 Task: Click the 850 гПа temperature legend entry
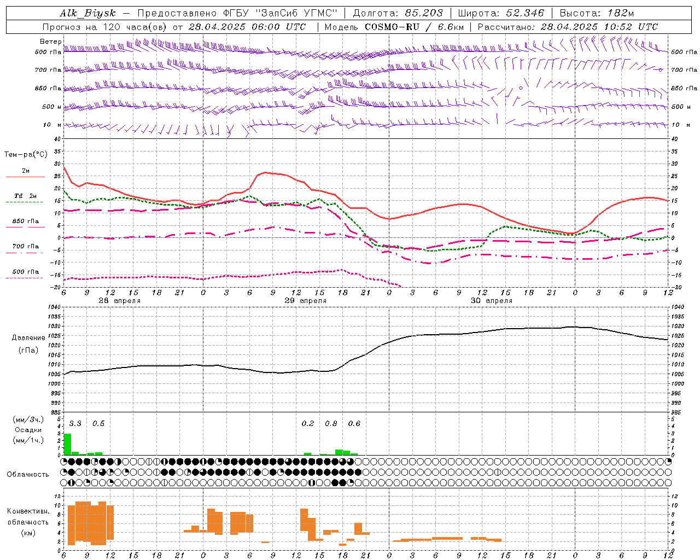point(26,221)
